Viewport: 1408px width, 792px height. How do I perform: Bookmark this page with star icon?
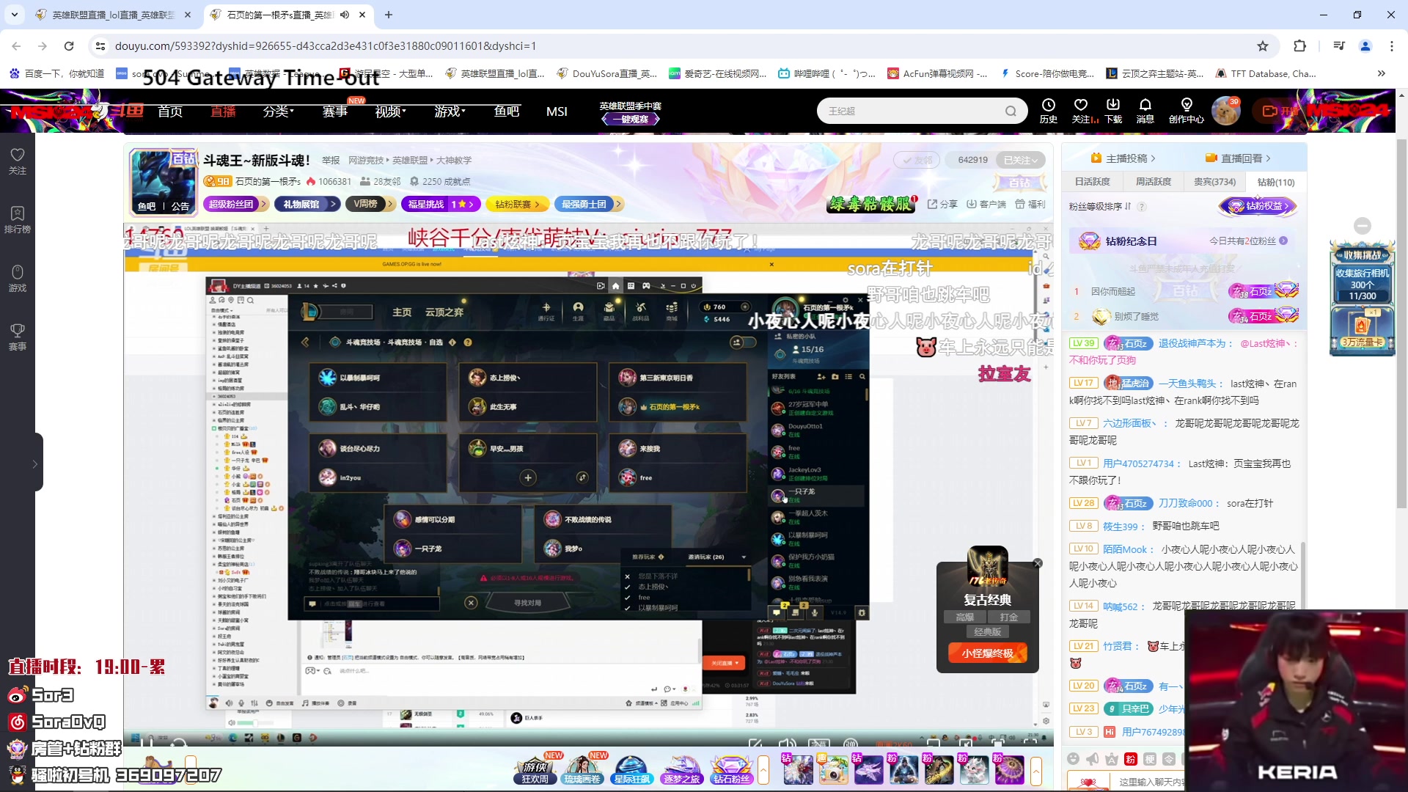1263,45
